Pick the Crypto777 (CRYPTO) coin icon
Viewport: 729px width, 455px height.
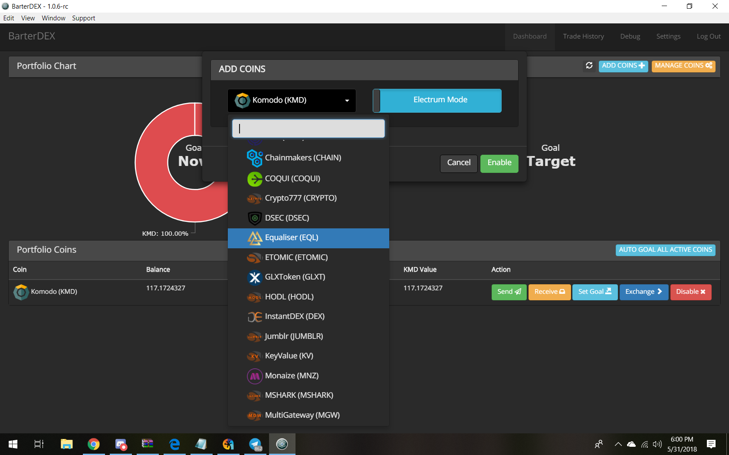coord(255,198)
